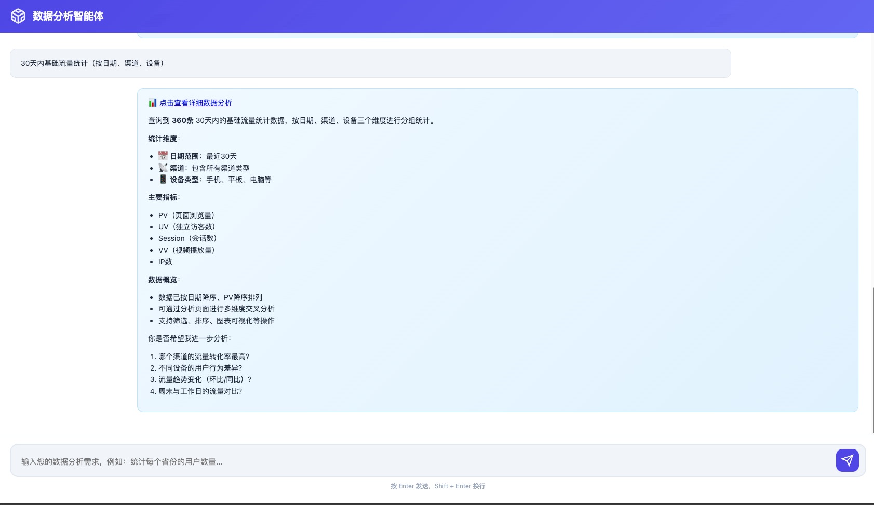Click the 主要指标 heading
The height and width of the screenshot is (505, 874).
pyautogui.click(x=164, y=197)
